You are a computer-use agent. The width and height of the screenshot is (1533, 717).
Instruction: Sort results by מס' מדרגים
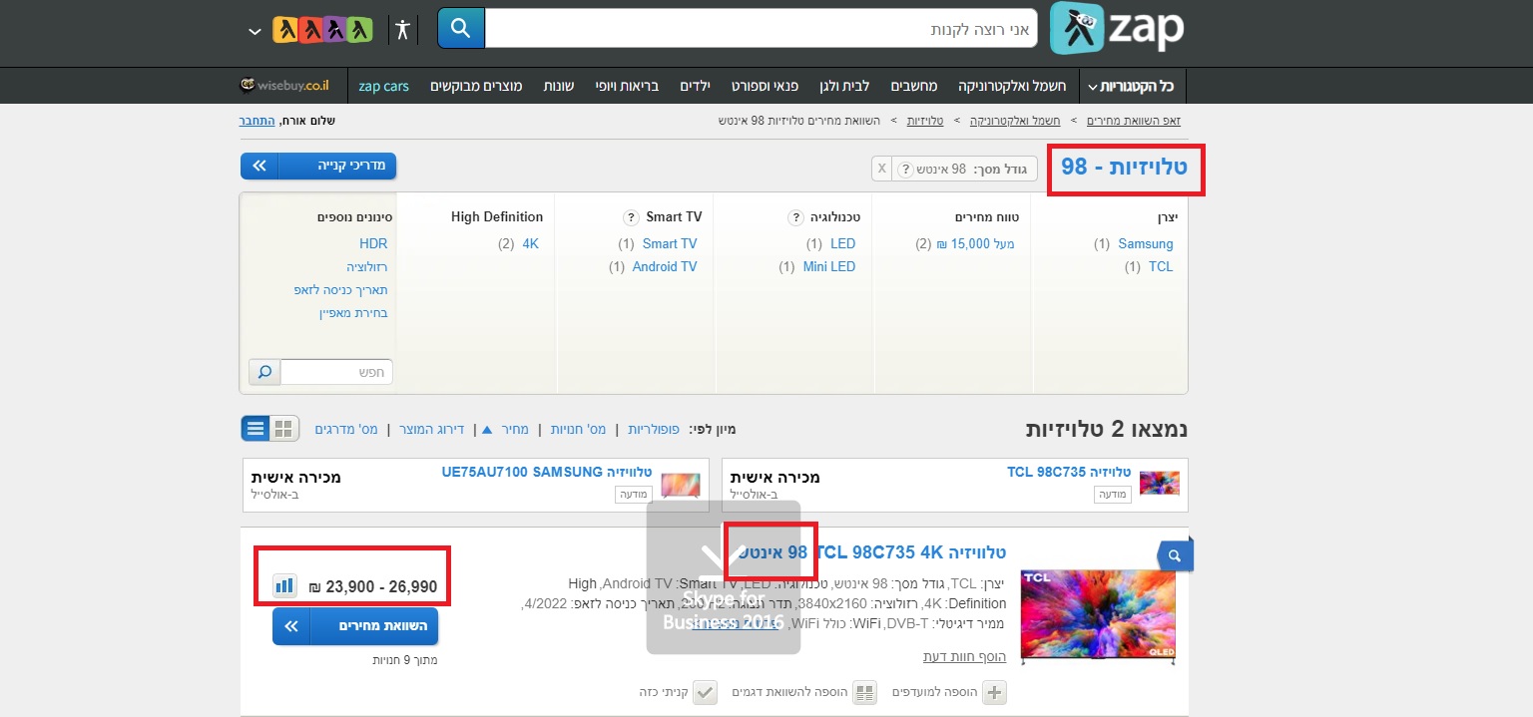[x=346, y=429]
